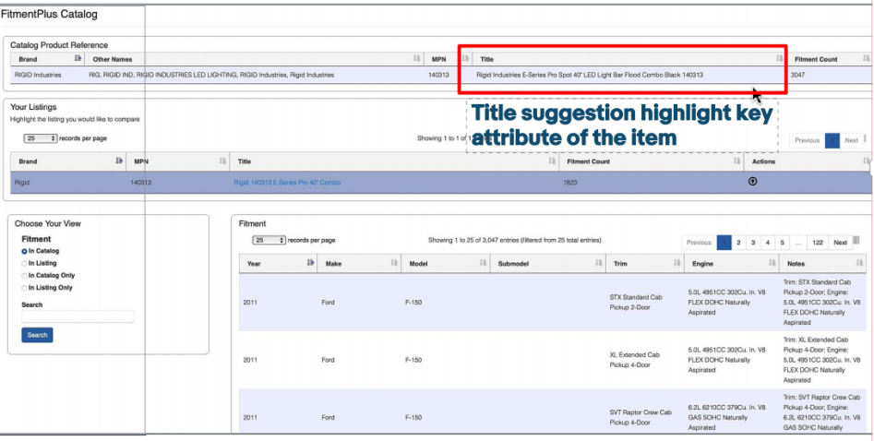Viewport: 874px width, 441px height.
Task: Sort Your Listings by Brand icon
Action: point(119,161)
